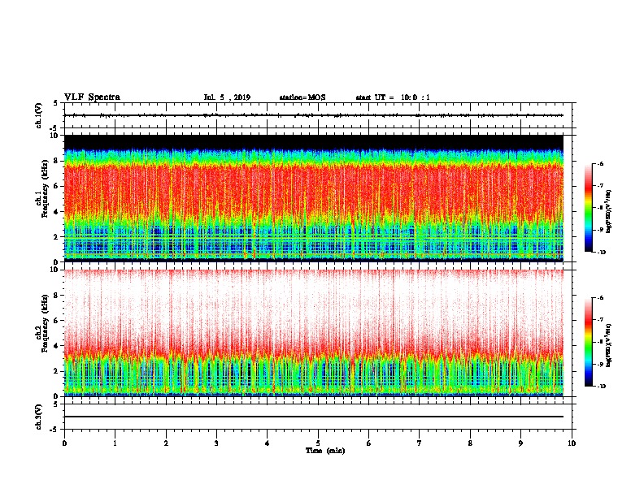Click time axis tick label 2
Viewport: 644px width, 497px height.
click(x=166, y=443)
